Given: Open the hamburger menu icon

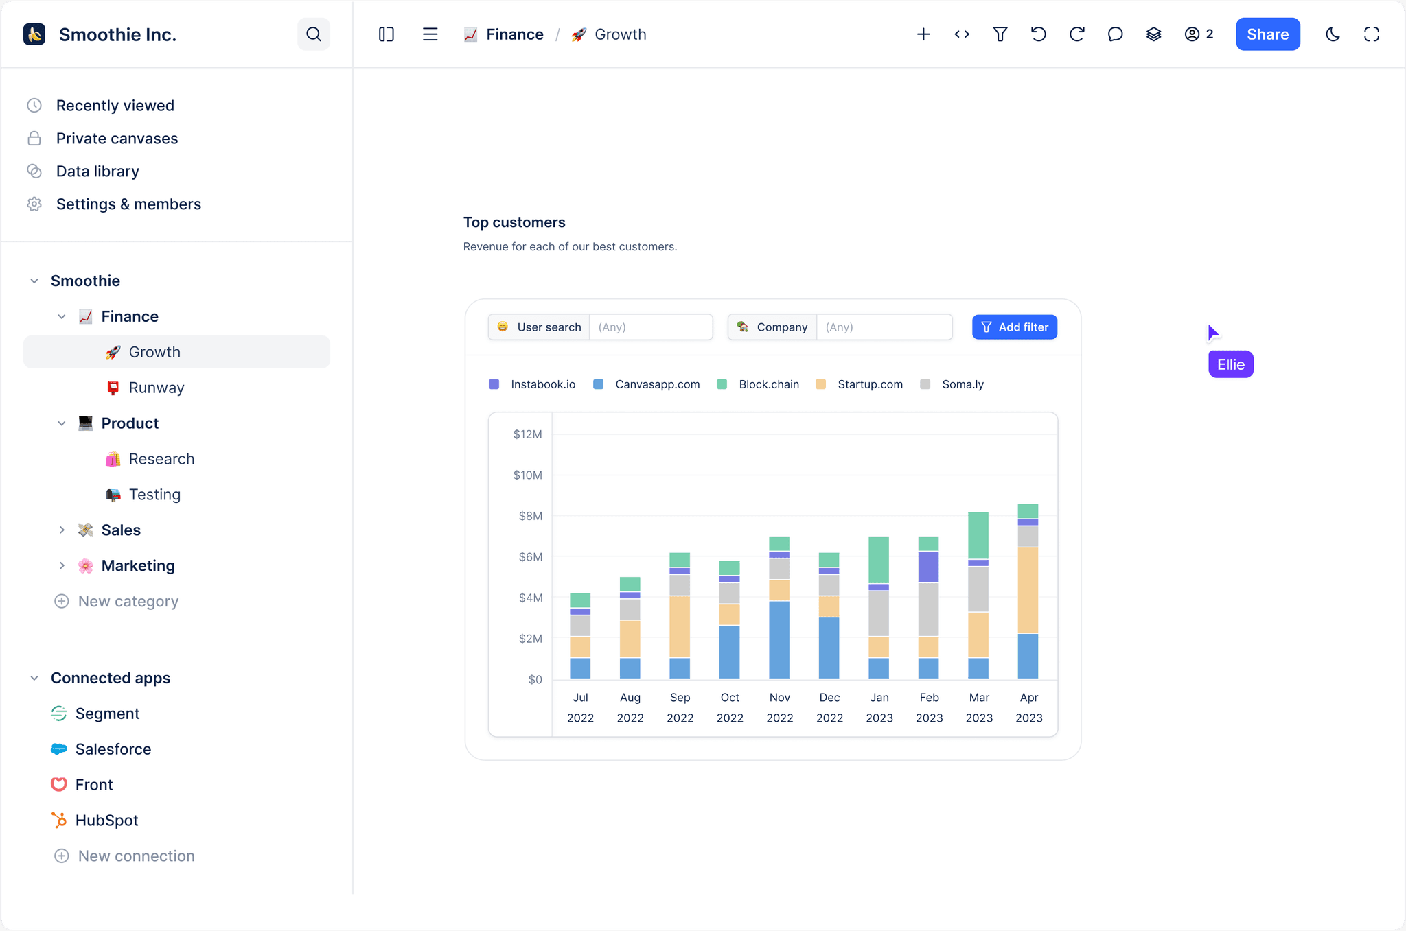Looking at the screenshot, I should tap(430, 34).
